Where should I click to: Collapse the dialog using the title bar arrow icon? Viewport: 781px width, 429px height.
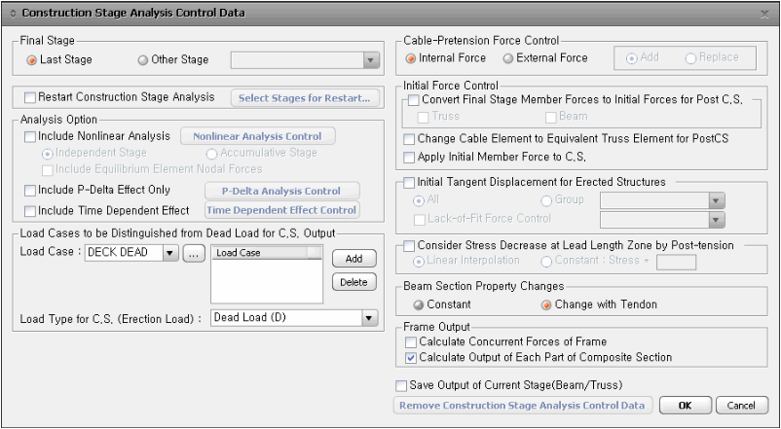tap(13, 14)
